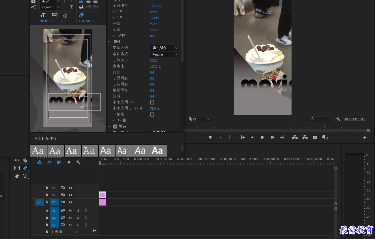Select the pink clip on V2
The image size is (375, 239).
(102, 195)
